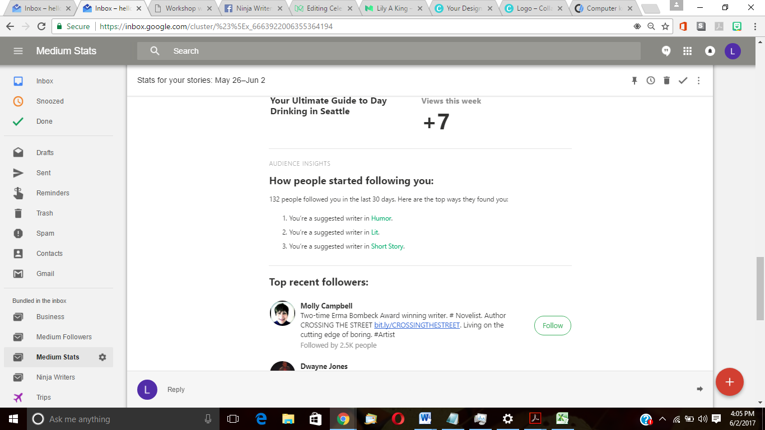Screen dimensions: 765x430
Task: Open Excel from the taskbar
Action: (x=562, y=419)
